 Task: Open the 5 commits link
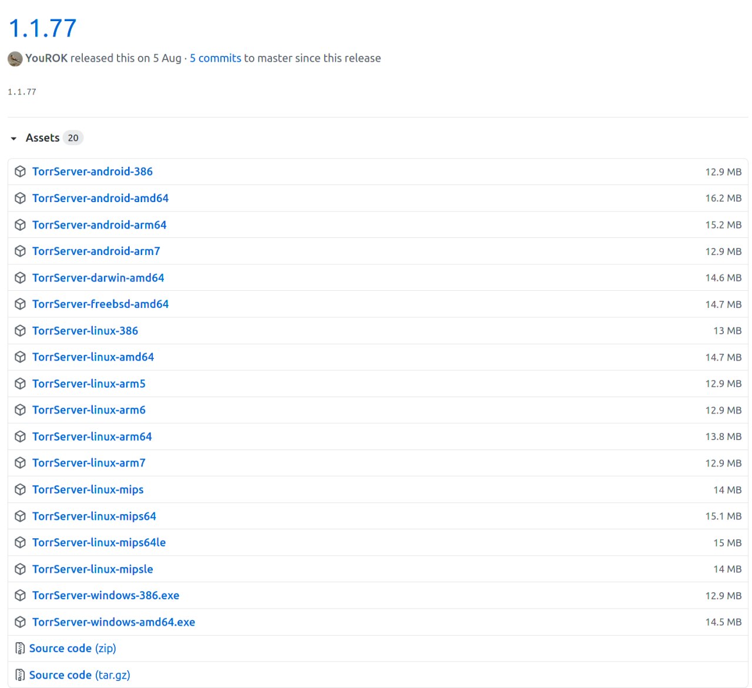tap(216, 58)
